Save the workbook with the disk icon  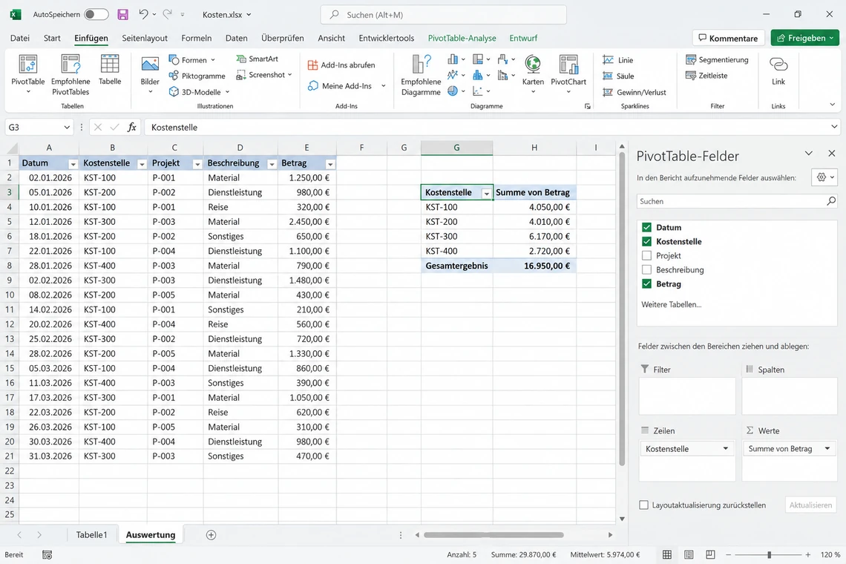[123, 15]
